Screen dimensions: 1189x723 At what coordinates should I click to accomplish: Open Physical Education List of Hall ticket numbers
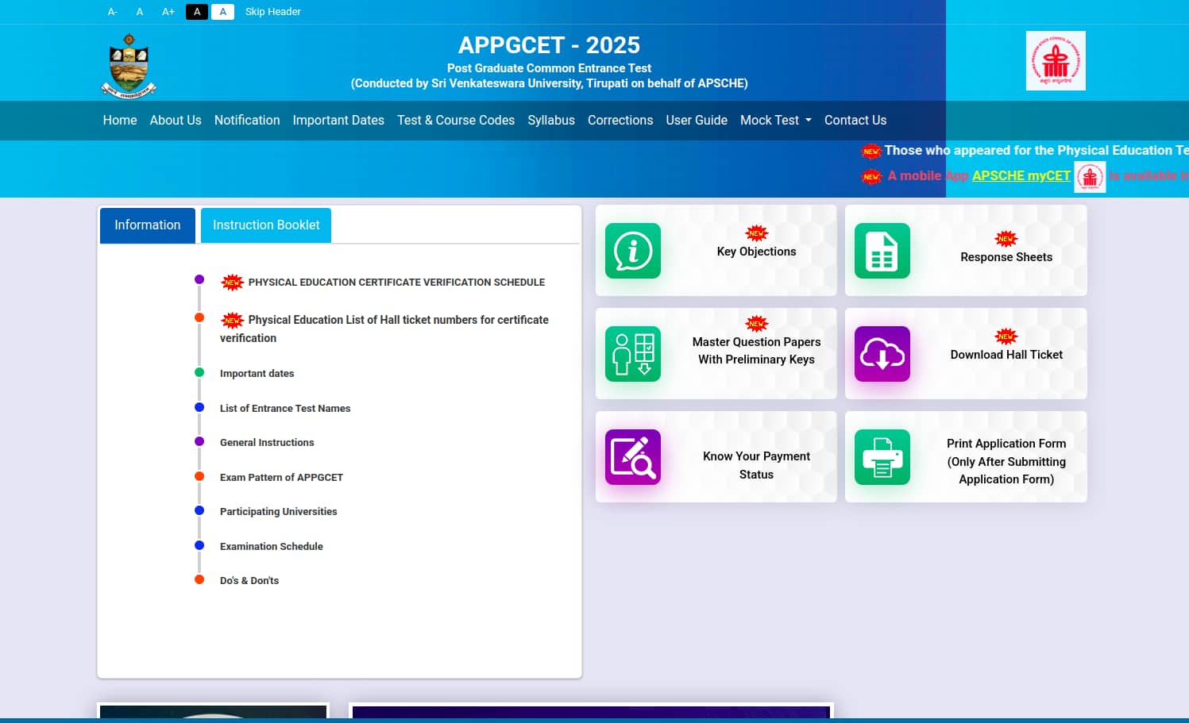pyautogui.click(x=384, y=329)
